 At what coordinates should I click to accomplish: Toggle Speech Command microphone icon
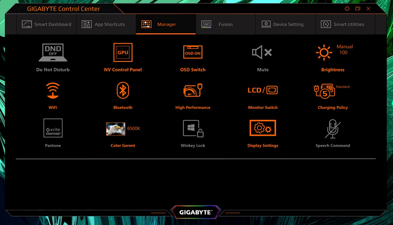click(333, 129)
